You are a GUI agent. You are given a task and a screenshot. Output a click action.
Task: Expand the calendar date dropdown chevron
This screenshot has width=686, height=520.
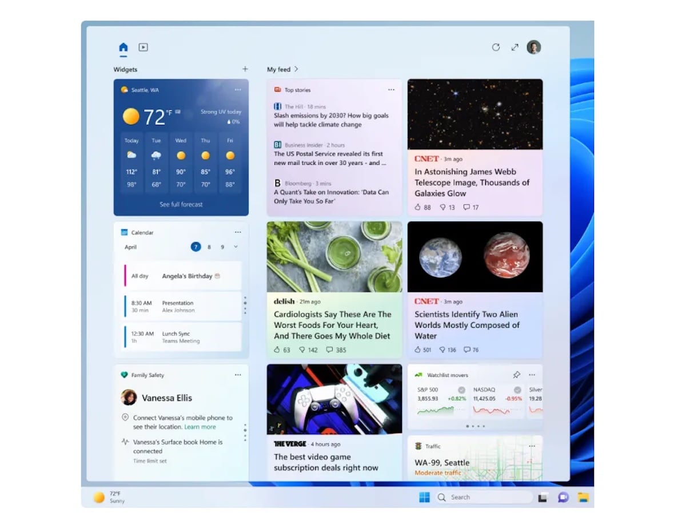pyautogui.click(x=236, y=247)
